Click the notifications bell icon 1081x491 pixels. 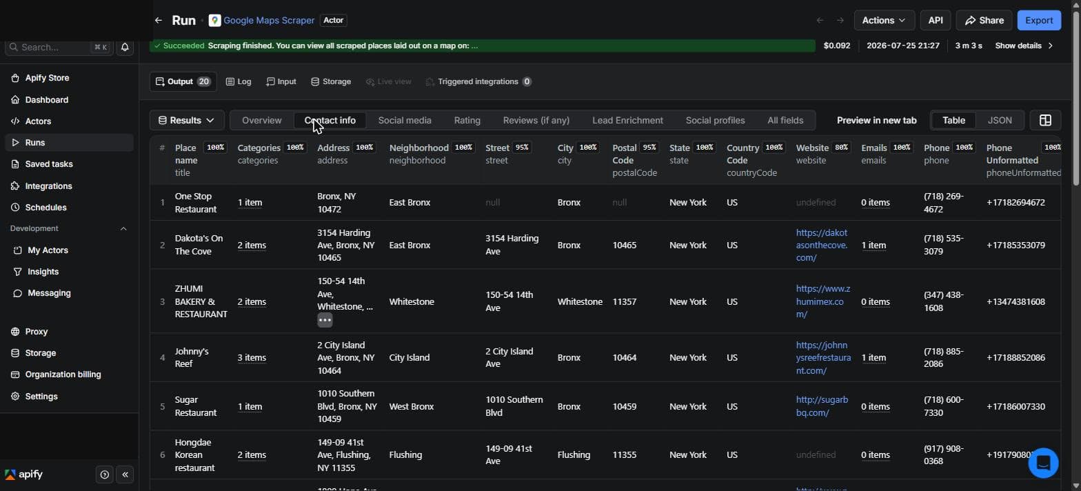click(x=125, y=47)
